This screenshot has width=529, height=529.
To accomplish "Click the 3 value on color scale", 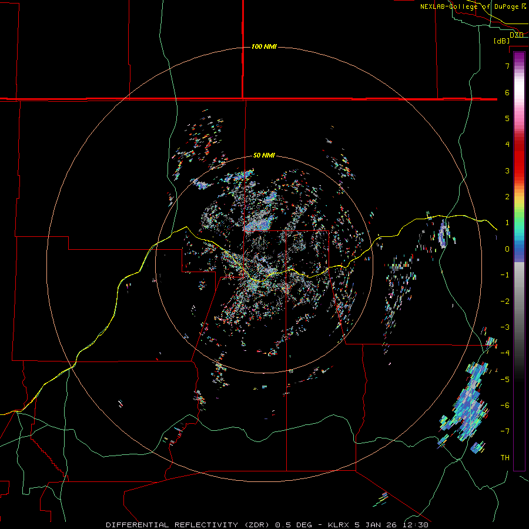I will pyautogui.click(x=507, y=170).
